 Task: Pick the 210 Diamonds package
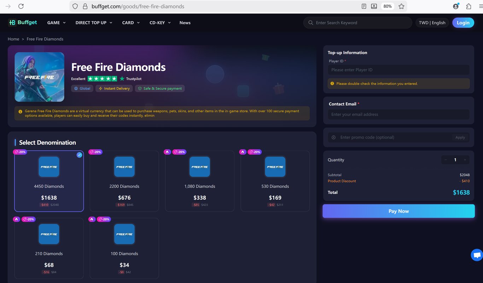tap(49, 248)
